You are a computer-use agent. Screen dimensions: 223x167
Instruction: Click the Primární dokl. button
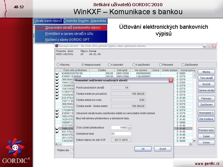[x=206, y=130]
